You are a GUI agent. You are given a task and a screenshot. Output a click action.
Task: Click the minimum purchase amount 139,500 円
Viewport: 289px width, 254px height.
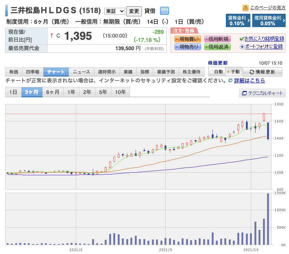pos(128,48)
